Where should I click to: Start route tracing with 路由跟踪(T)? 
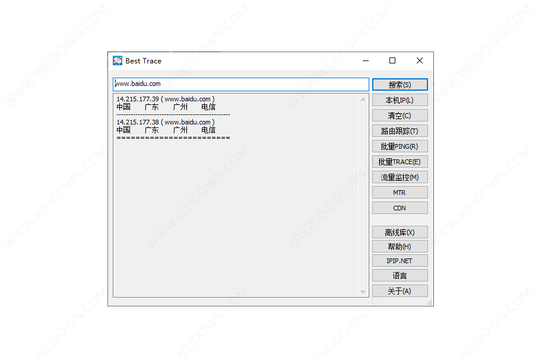coord(400,131)
